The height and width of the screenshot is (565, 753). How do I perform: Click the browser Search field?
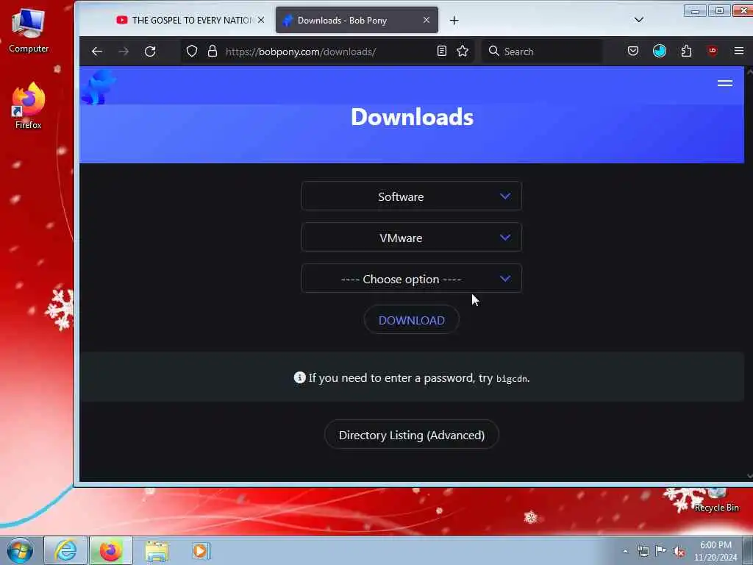[543, 51]
